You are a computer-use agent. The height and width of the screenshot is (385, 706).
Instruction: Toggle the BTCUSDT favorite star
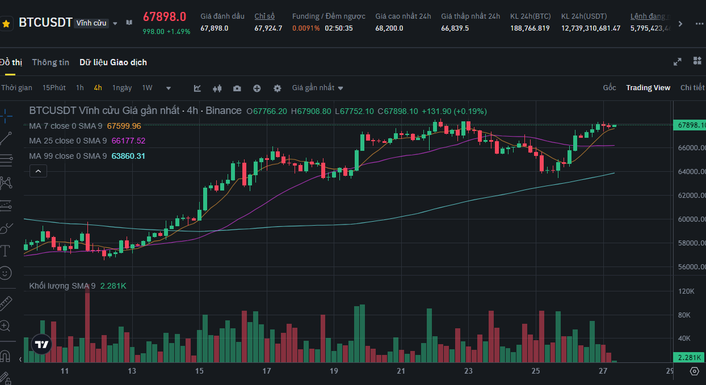point(6,24)
